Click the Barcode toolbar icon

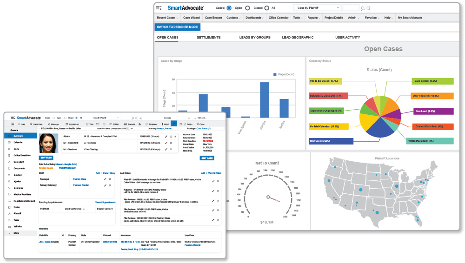[125, 124]
